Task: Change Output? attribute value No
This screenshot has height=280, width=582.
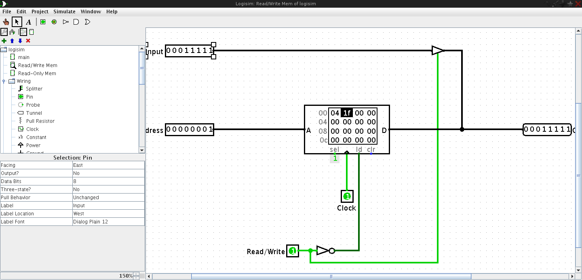Action: point(108,173)
